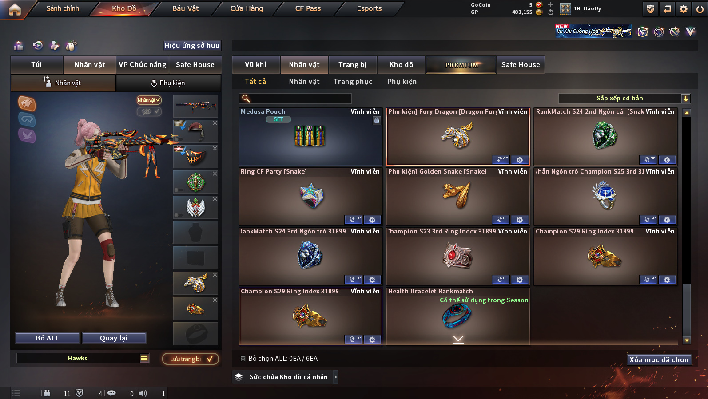Toggle the Nhân vật checkmark pill
Image resolution: width=708 pixels, height=399 pixels.
(x=149, y=100)
